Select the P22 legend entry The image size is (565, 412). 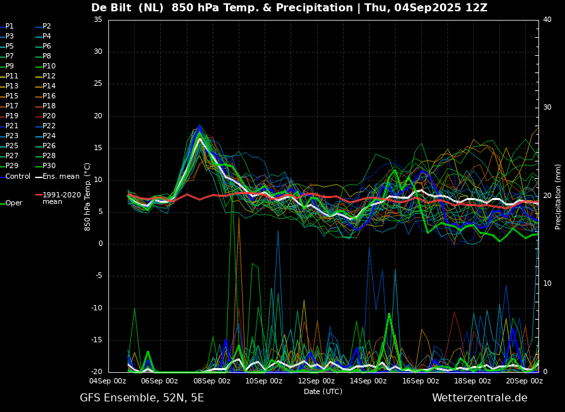tap(46, 126)
